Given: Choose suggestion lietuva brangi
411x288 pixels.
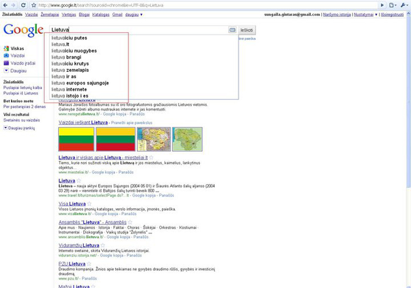Looking at the screenshot, I should click(x=144, y=57).
